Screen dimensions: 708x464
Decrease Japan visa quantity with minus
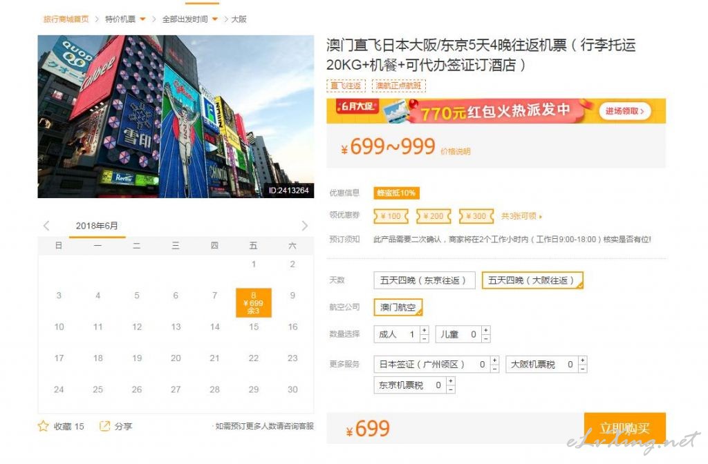[495, 368]
